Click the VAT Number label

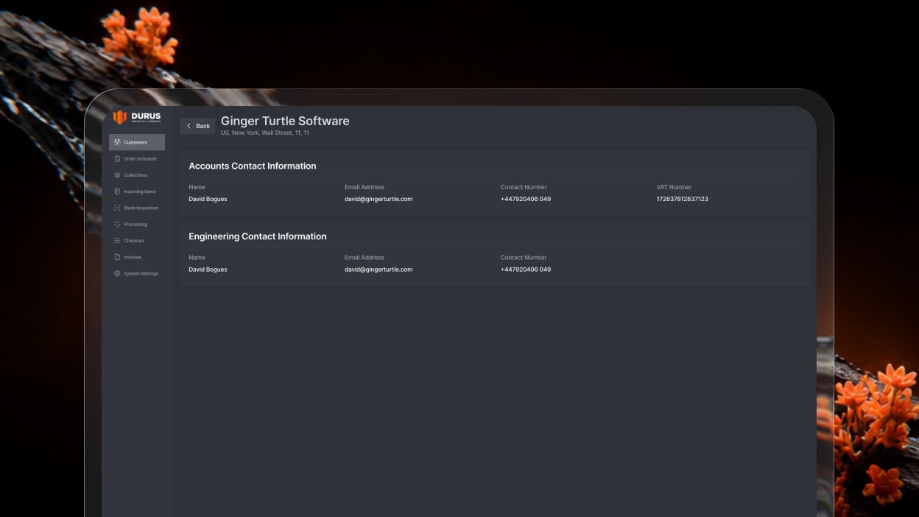click(x=675, y=187)
